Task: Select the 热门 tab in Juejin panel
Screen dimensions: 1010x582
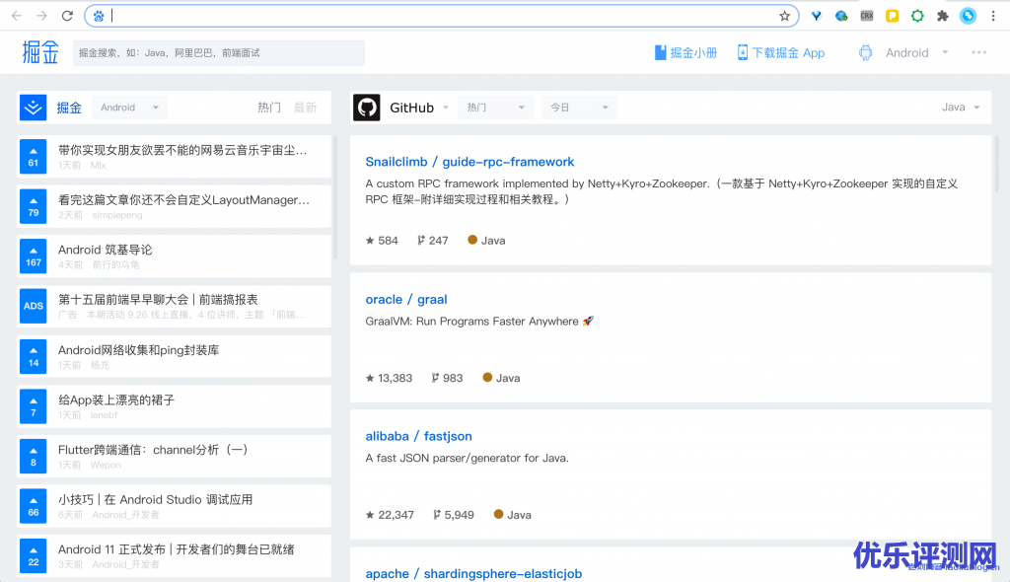Action: pyautogui.click(x=268, y=108)
